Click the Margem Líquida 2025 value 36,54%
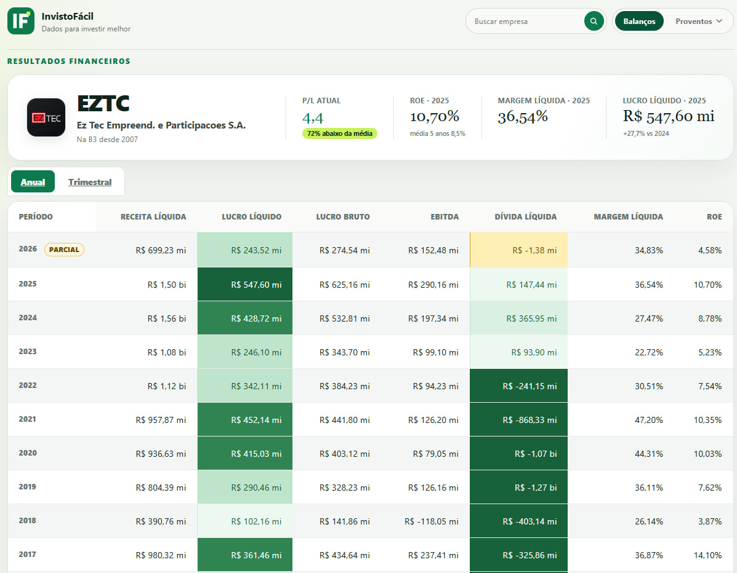This screenshot has height=573, width=737. (x=523, y=116)
